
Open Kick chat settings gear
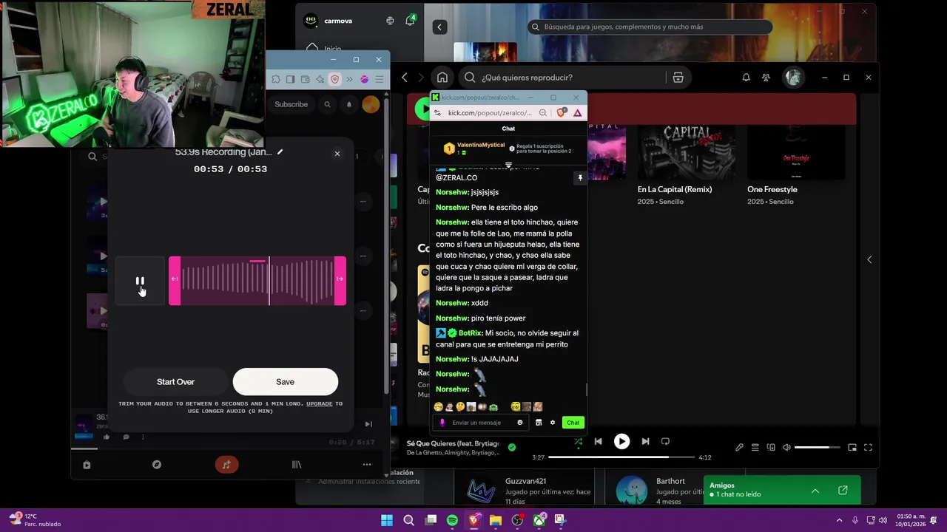pos(553,423)
